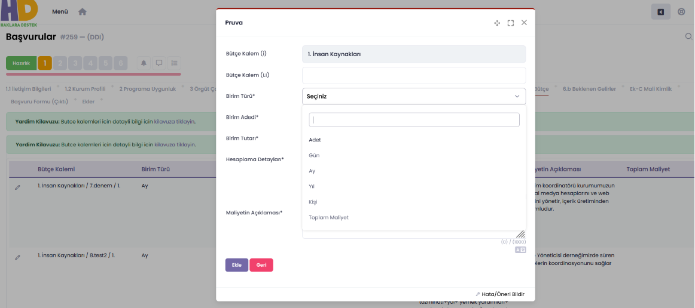Click the Hazırlık stage button
The width and height of the screenshot is (695, 308).
point(22,63)
